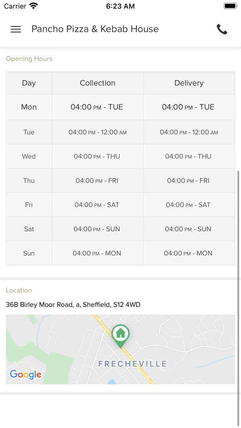Tap the Day column header

[29, 83]
